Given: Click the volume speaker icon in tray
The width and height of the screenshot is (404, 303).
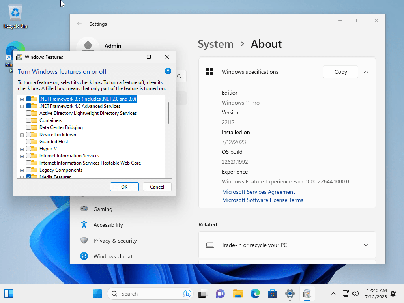Looking at the screenshot, I should [x=355, y=294].
